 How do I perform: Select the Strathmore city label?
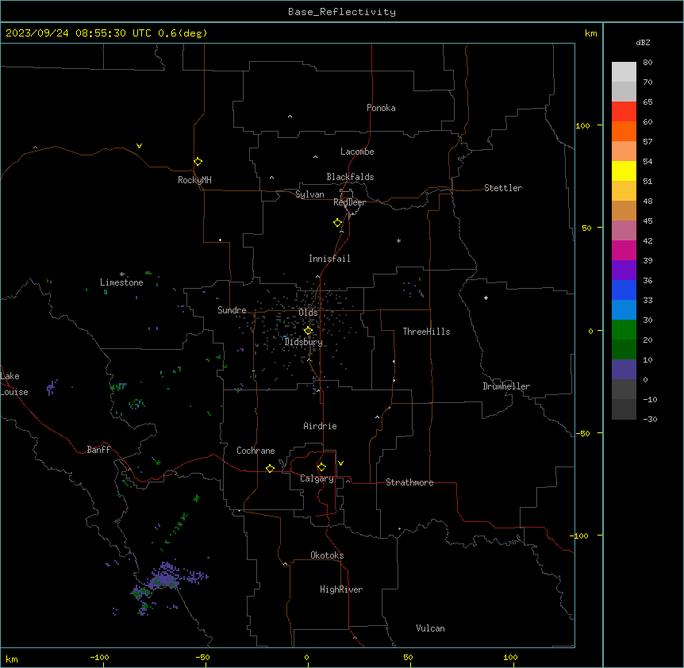[x=409, y=482]
